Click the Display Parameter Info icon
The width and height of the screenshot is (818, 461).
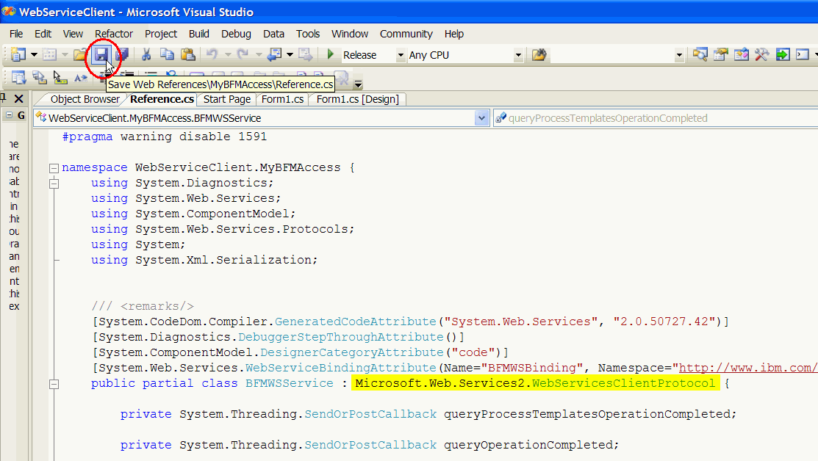point(39,78)
